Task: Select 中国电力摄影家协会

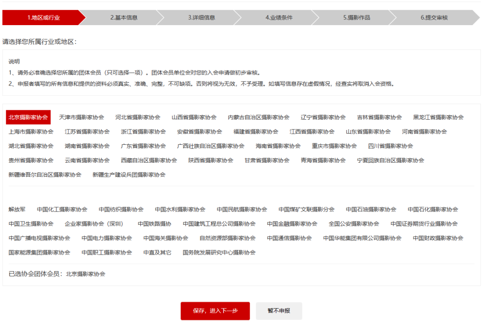Action: click(x=107, y=238)
